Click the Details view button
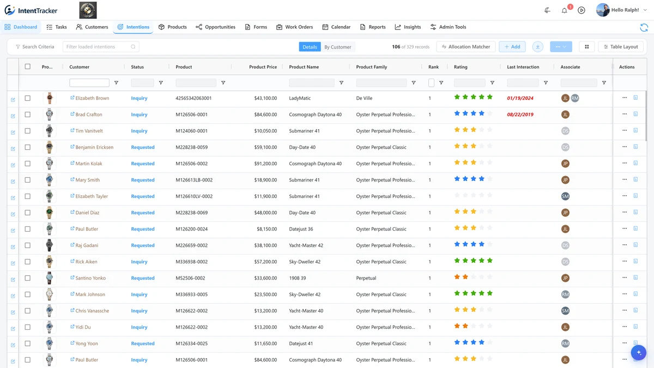This screenshot has width=654, height=368. point(310,47)
